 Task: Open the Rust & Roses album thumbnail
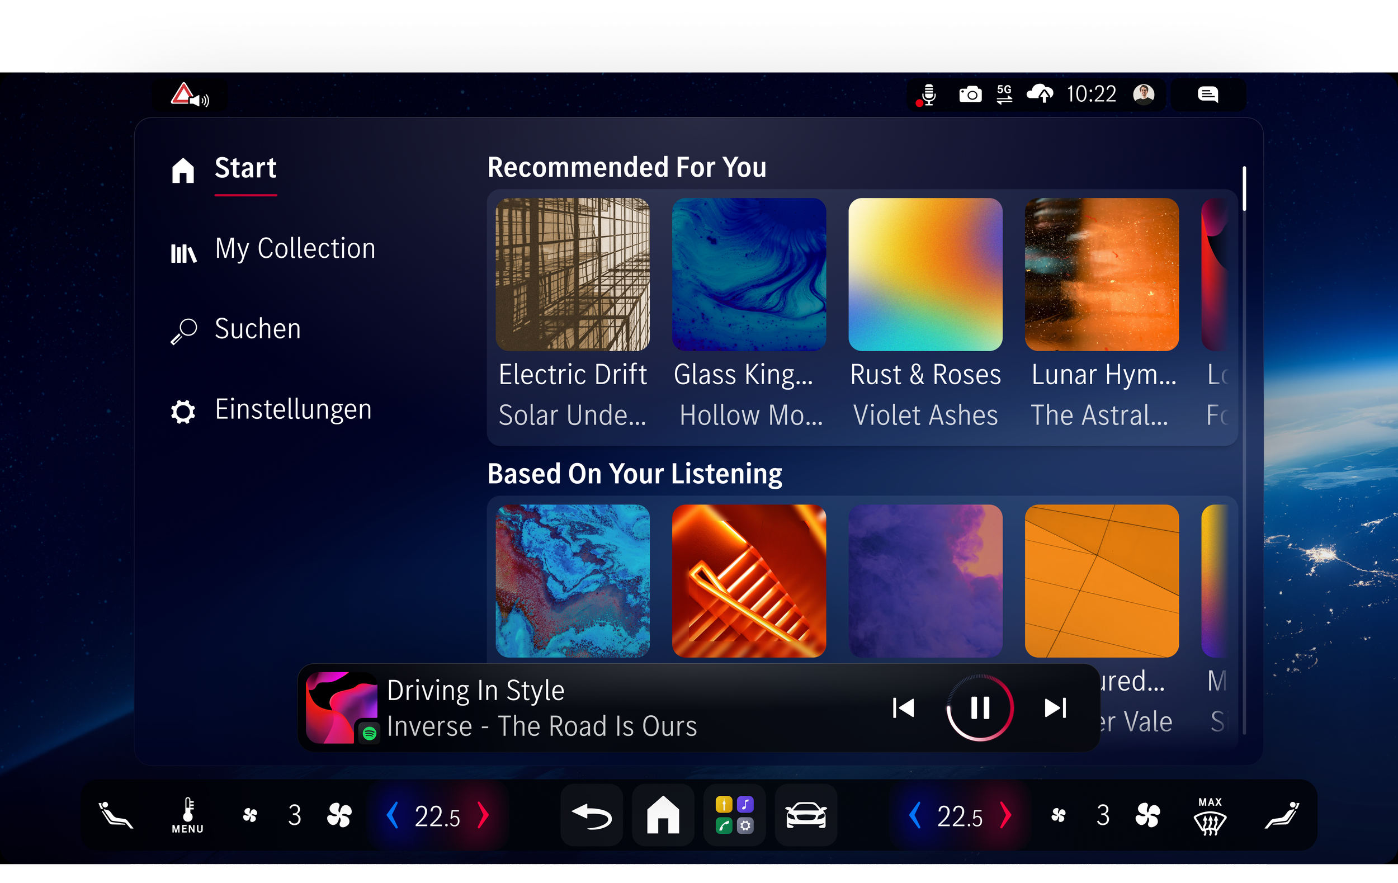925,275
